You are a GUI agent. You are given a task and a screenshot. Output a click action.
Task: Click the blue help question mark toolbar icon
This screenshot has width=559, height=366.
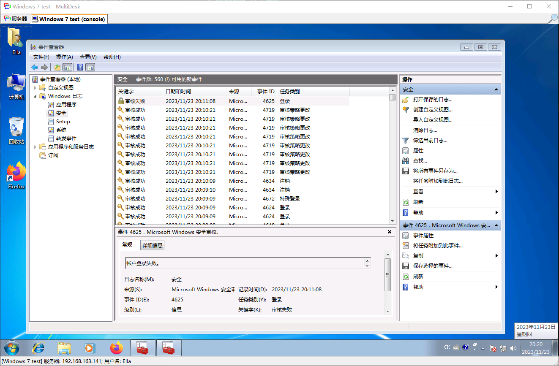[80, 67]
